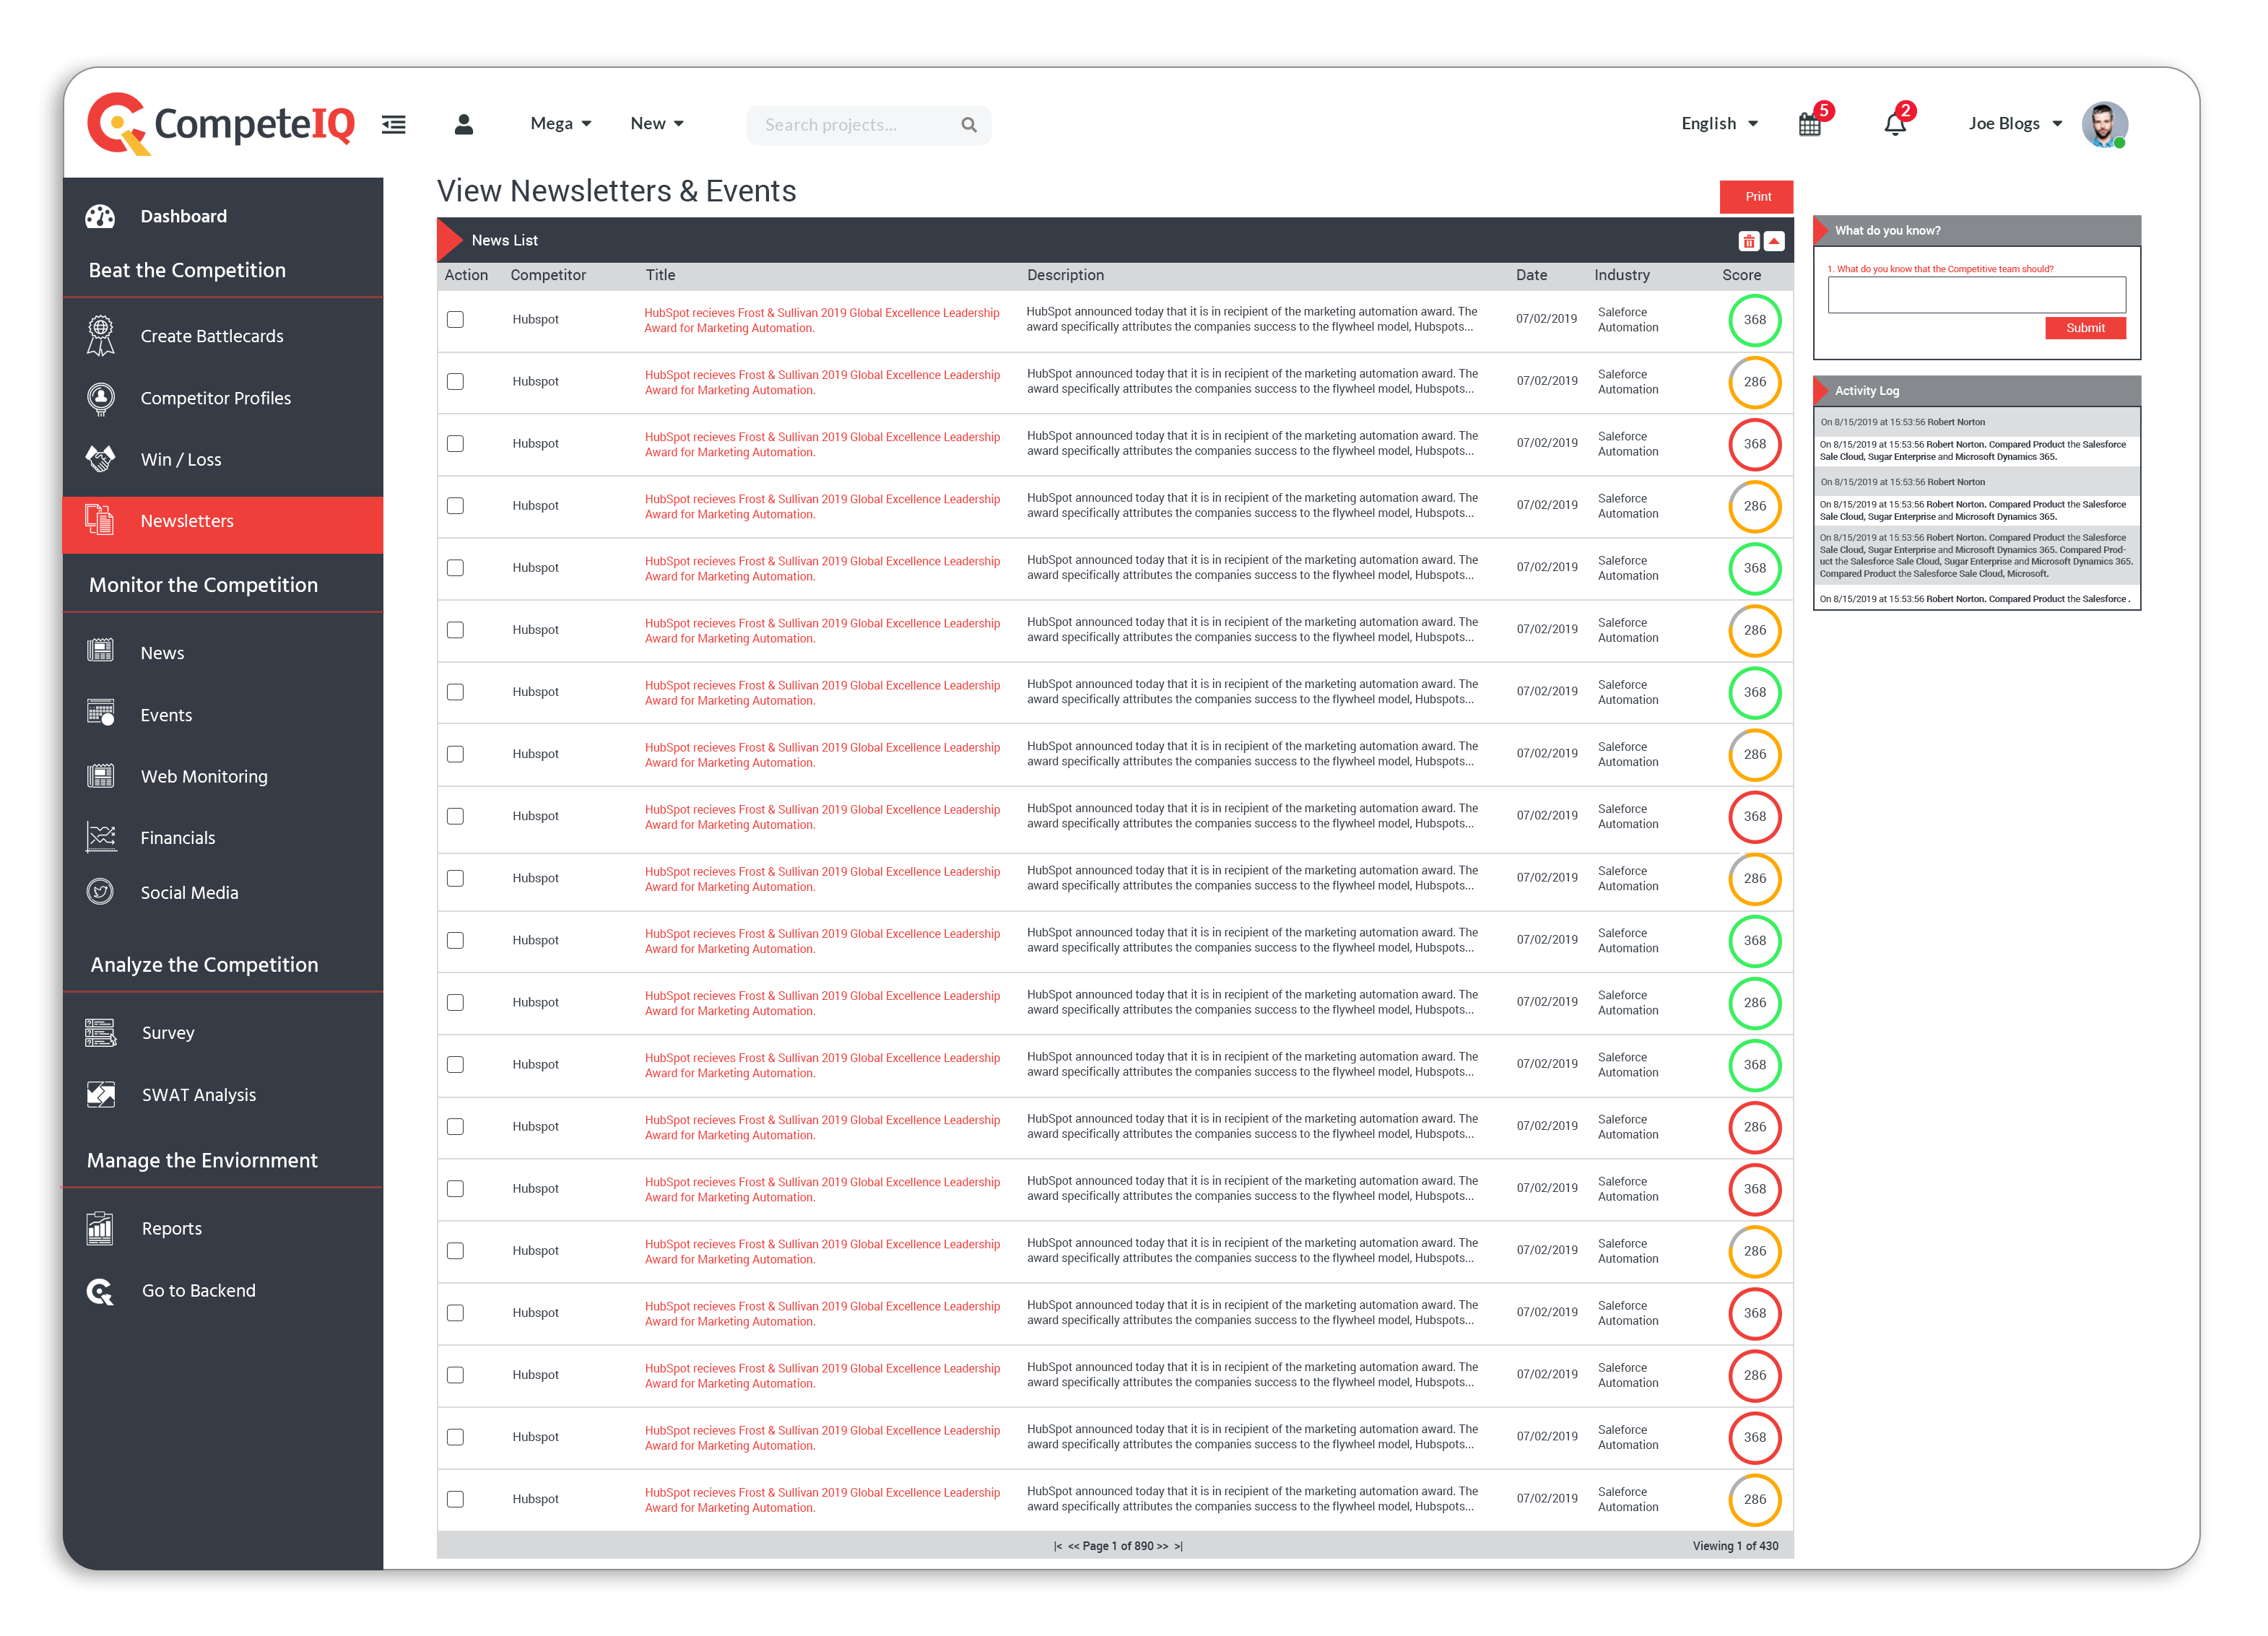Click the 'Analyze the Competition' section heading

204,965
